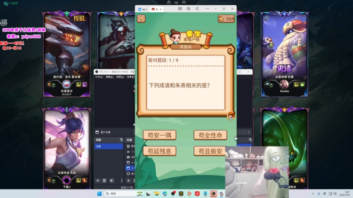Choose the answer 苟延残息
The height and width of the screenshot is (198, 353).
pyautogui.click(x=159, y=151)
